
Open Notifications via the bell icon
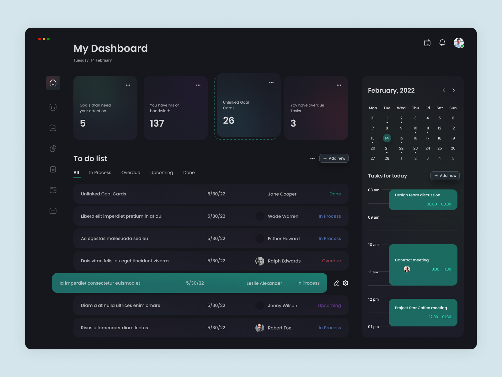click(442, 42)
